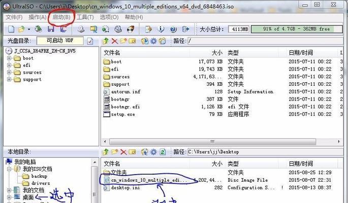The width and height of the screenshot is (348, 203).
Task: Sort local files by 类型 column header
Action: point(251,164)
